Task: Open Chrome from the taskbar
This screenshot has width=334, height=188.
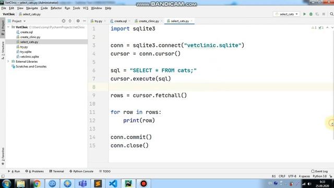Action: (37, 183)
